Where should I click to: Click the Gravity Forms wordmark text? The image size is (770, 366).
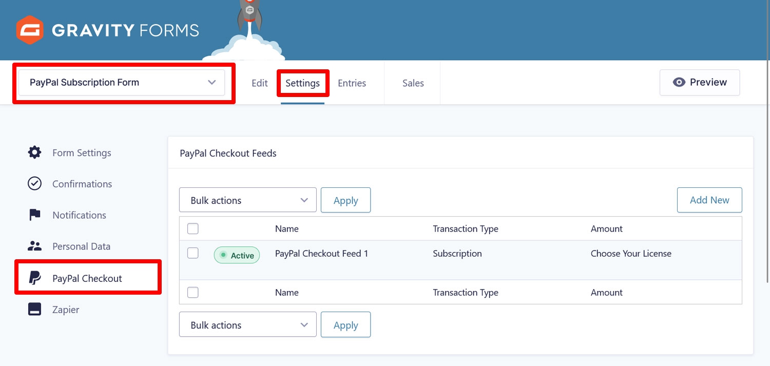pos(125,30)
